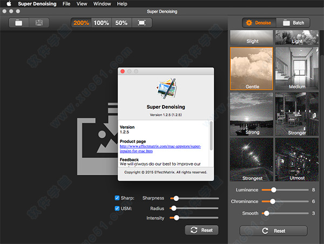This screenshot has height=244, width=324.
Task: Click the Super Denoising app icon in dialog
Action: tap(166, 88)
